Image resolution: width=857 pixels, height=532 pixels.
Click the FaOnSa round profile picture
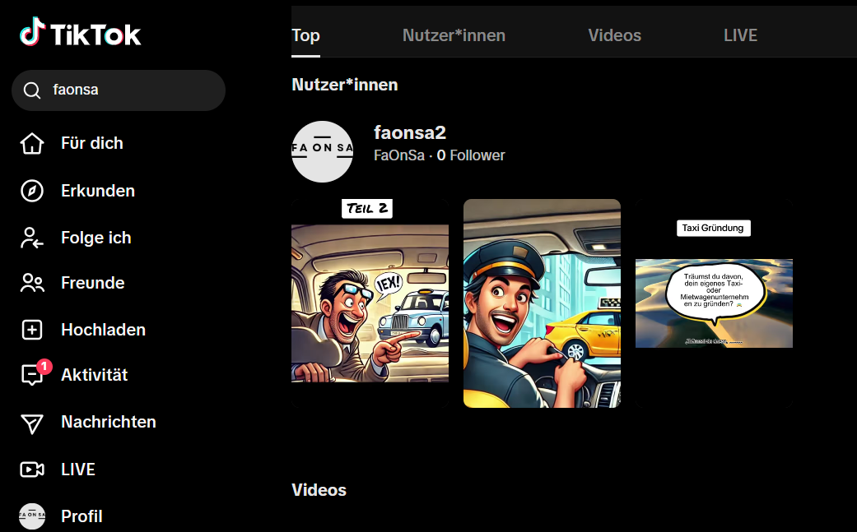click(322, 151)
